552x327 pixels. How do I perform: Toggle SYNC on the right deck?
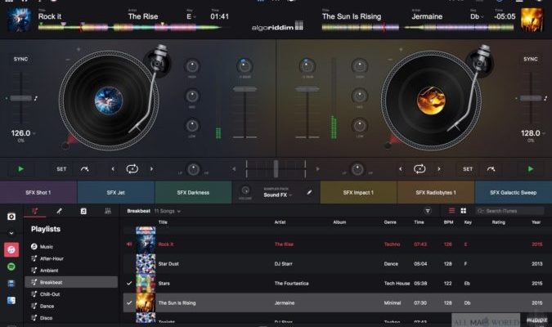[x=531, y=60]
